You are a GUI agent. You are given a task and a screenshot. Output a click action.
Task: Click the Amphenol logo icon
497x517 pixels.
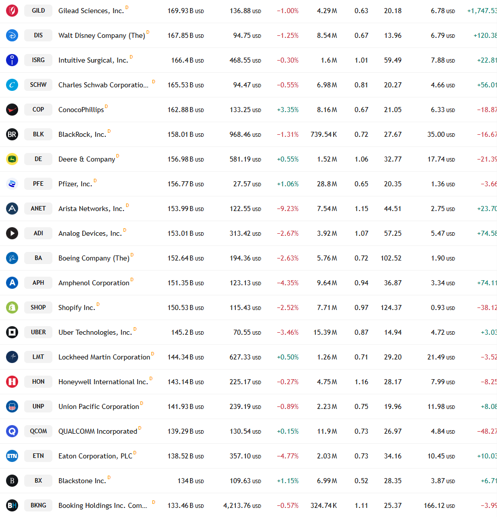(12, 283)
